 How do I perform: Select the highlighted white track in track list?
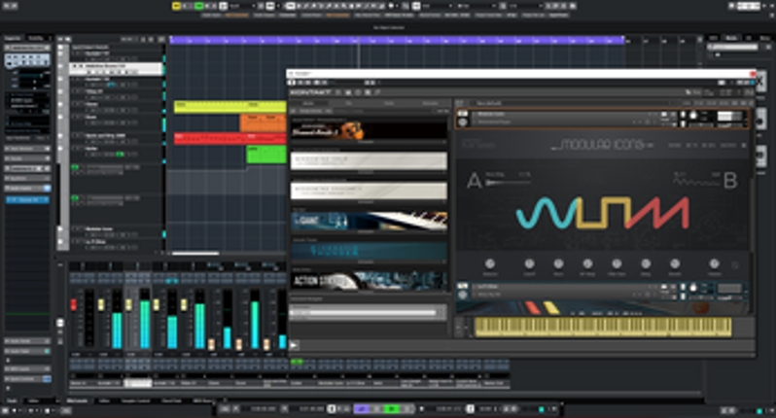pyautogui.click(x=117, y=69)
